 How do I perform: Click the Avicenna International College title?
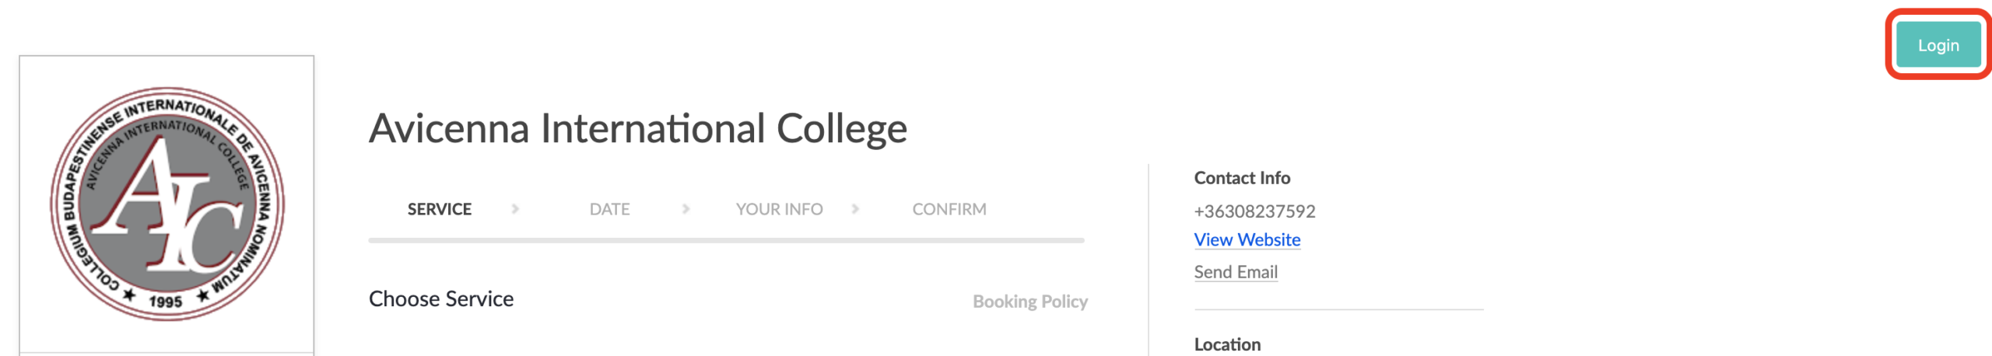click(638, 128)
